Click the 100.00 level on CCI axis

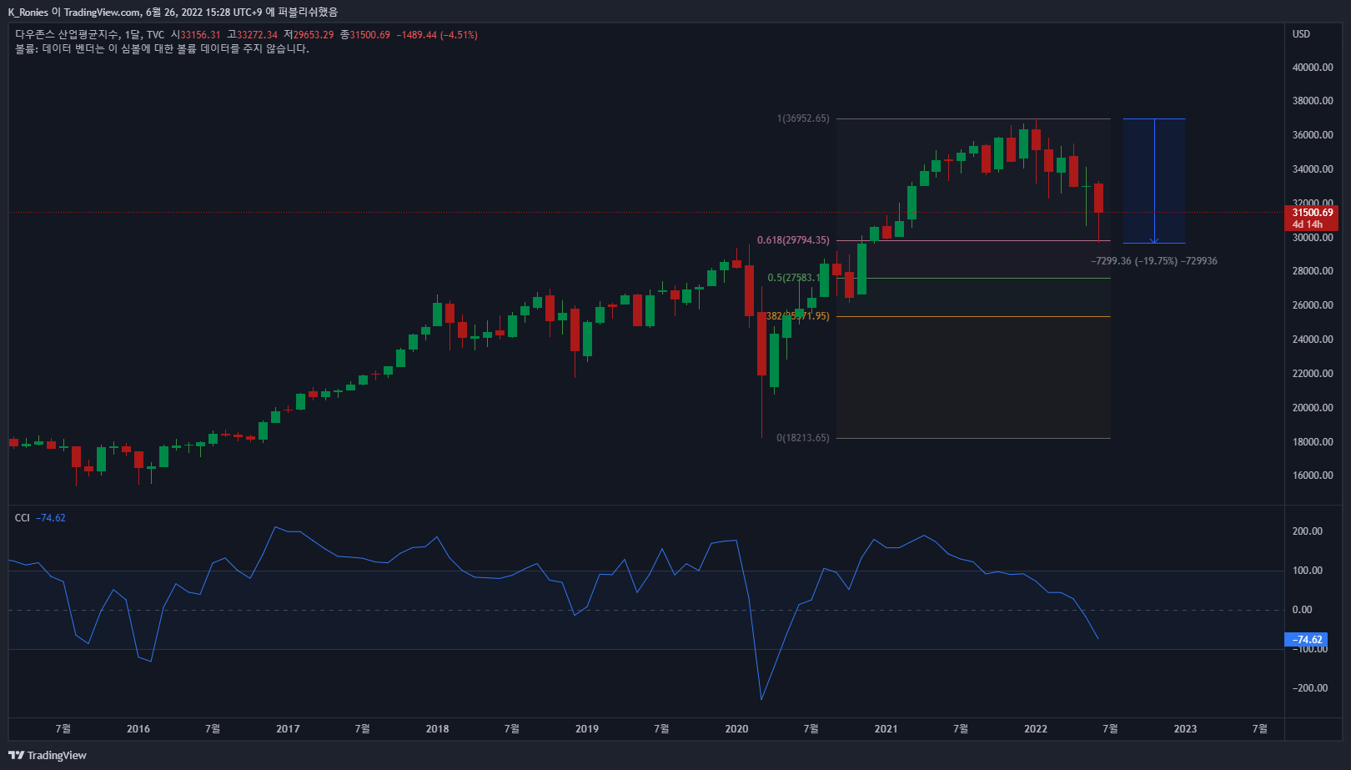tap(1307, 571)
